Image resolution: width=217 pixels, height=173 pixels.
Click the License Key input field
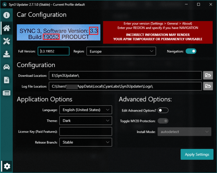point(86,131)
